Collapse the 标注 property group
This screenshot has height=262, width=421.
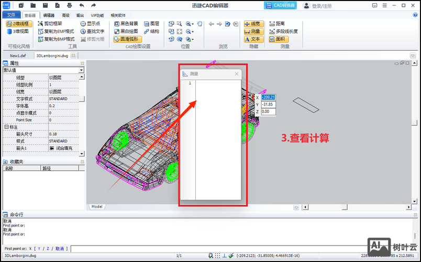(6, 127)
